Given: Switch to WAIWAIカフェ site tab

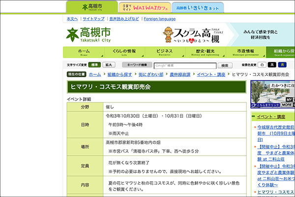Looking at the screenshot, I should pos(145,8).
